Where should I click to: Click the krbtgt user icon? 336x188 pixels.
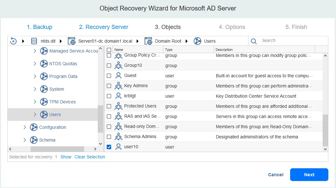pos(118,96)
